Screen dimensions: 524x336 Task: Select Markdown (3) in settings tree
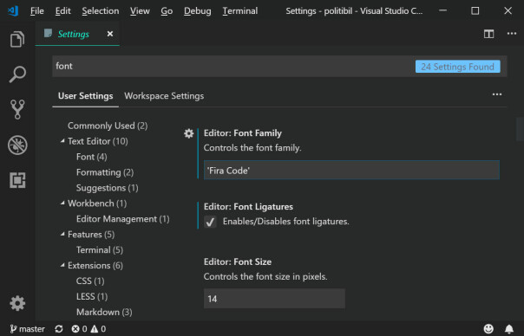pos(104,312)
